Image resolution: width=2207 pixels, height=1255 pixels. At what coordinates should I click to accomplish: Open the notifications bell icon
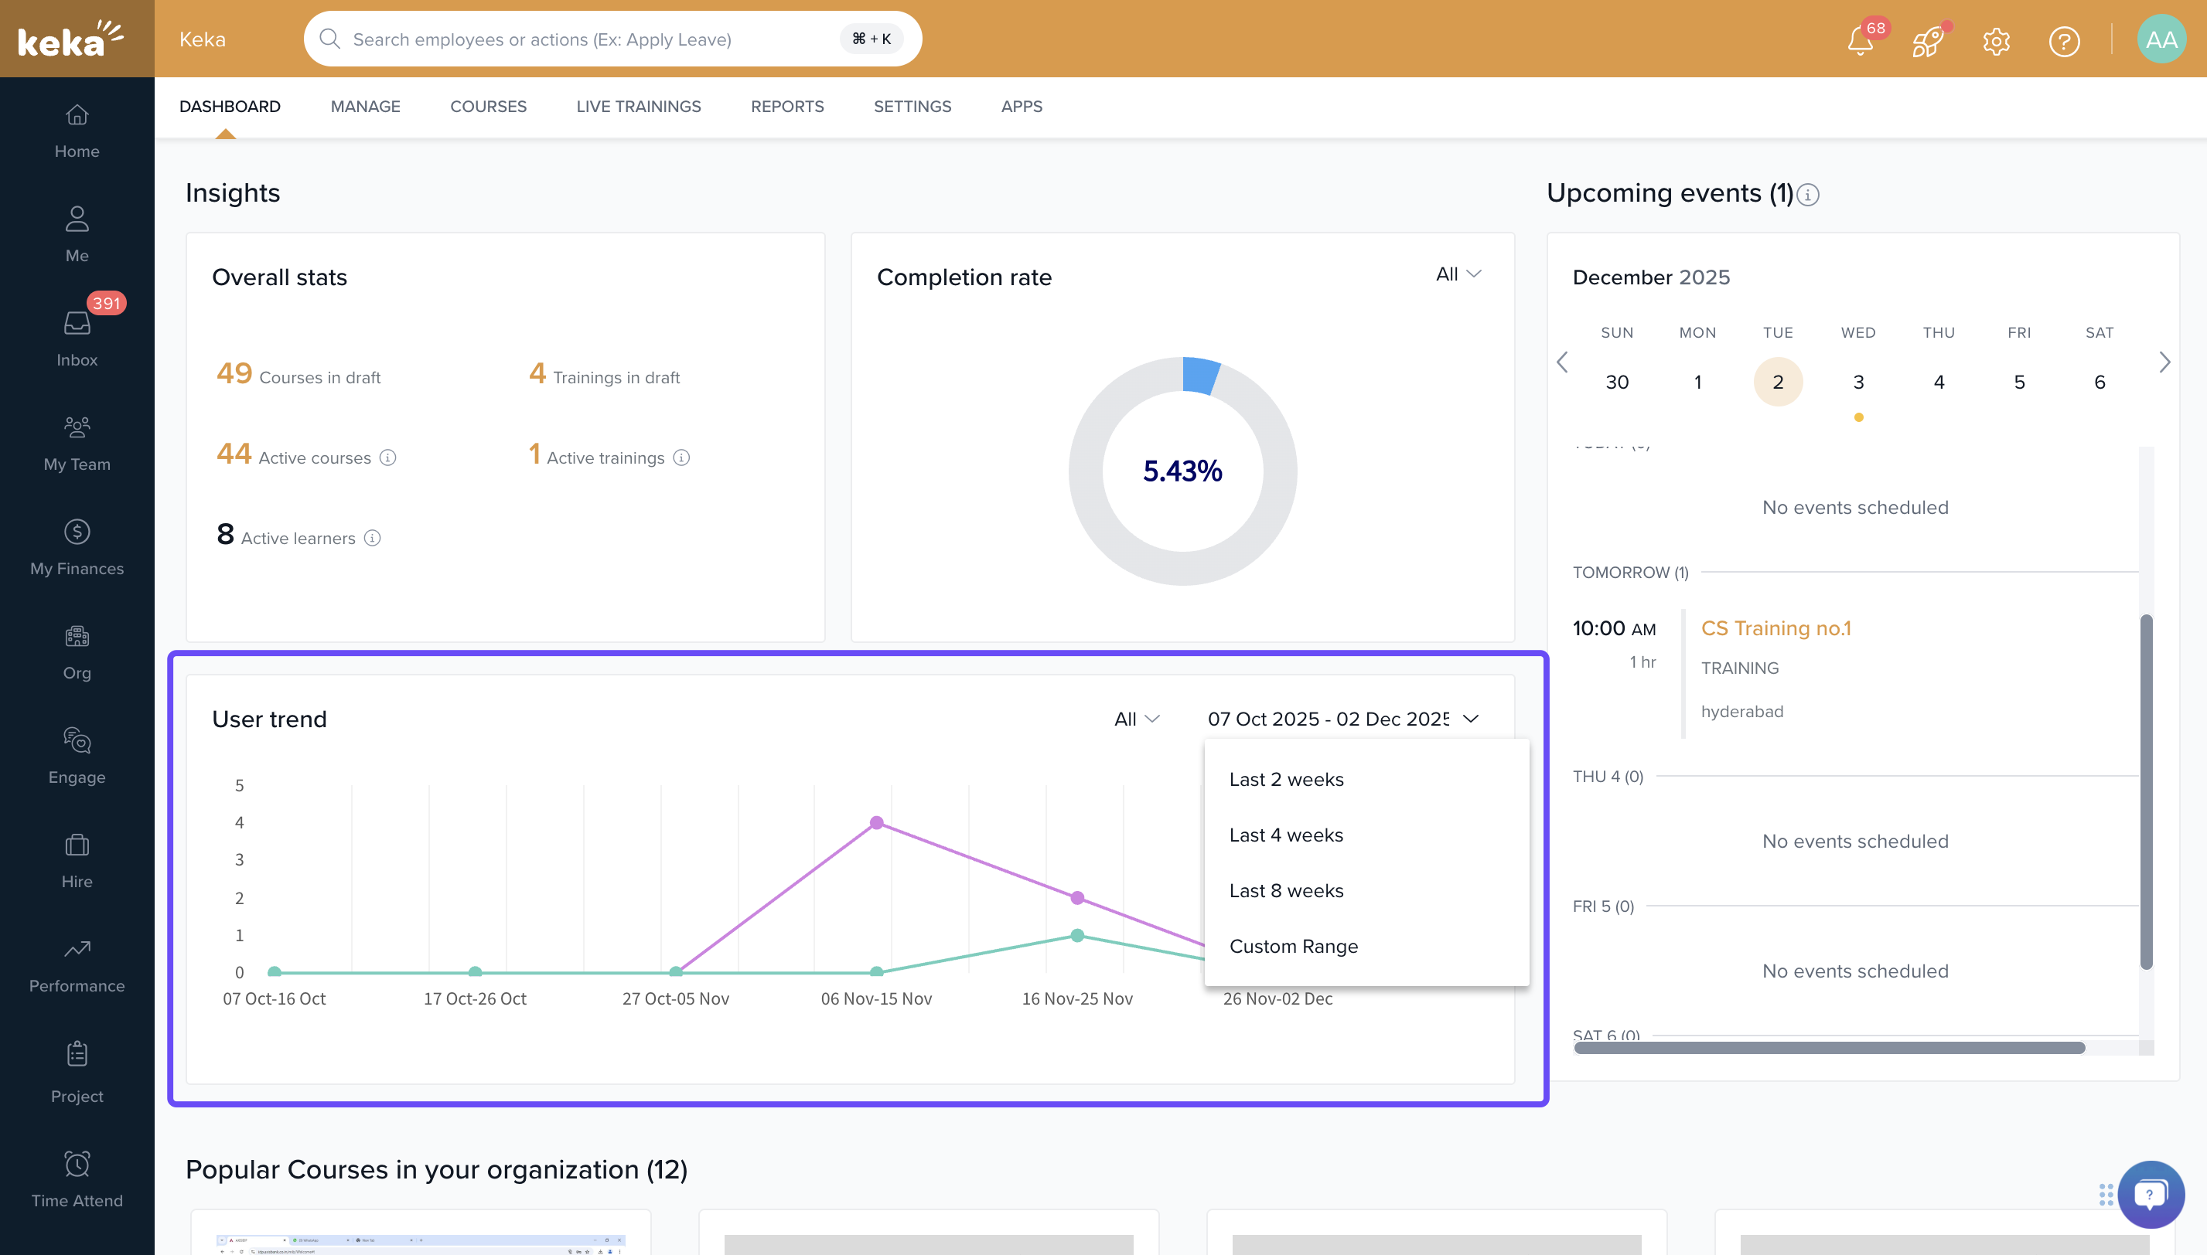pyautogui.click(x=1860, y=40)
